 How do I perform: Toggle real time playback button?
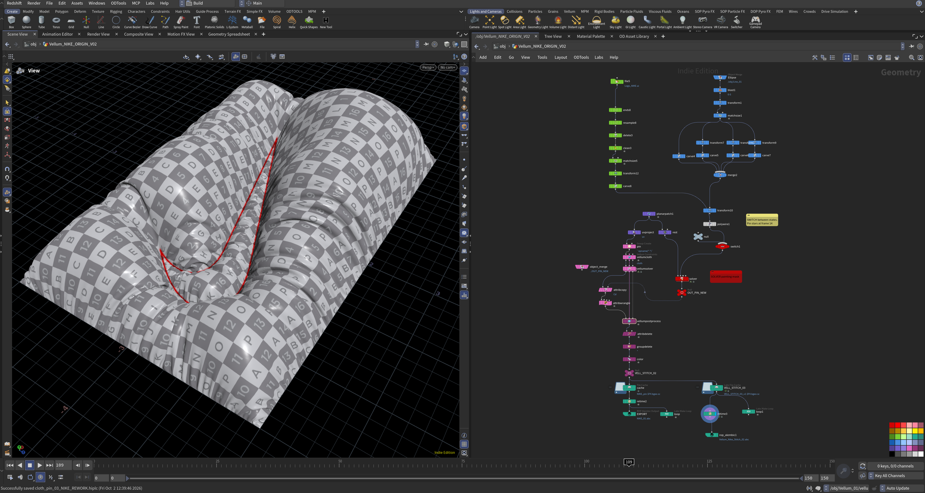(x=41, y=477)
